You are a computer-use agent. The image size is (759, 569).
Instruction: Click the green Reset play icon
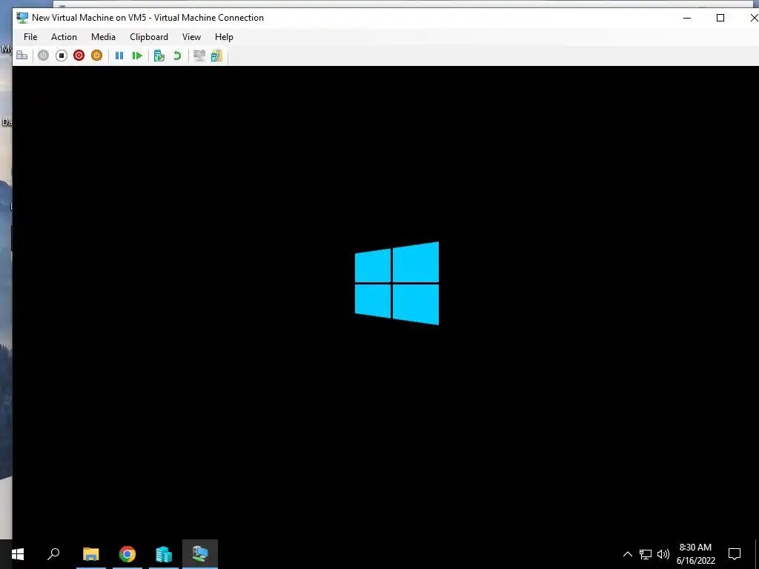pyautogui.click(x=137, y=56)
